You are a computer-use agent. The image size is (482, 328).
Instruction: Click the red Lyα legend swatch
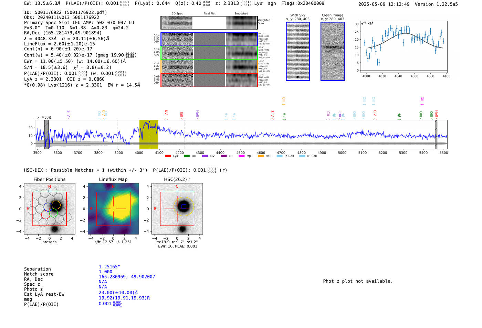click(168, 156)
